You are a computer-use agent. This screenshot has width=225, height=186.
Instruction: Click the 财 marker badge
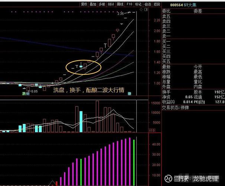(x=28, y=94)
